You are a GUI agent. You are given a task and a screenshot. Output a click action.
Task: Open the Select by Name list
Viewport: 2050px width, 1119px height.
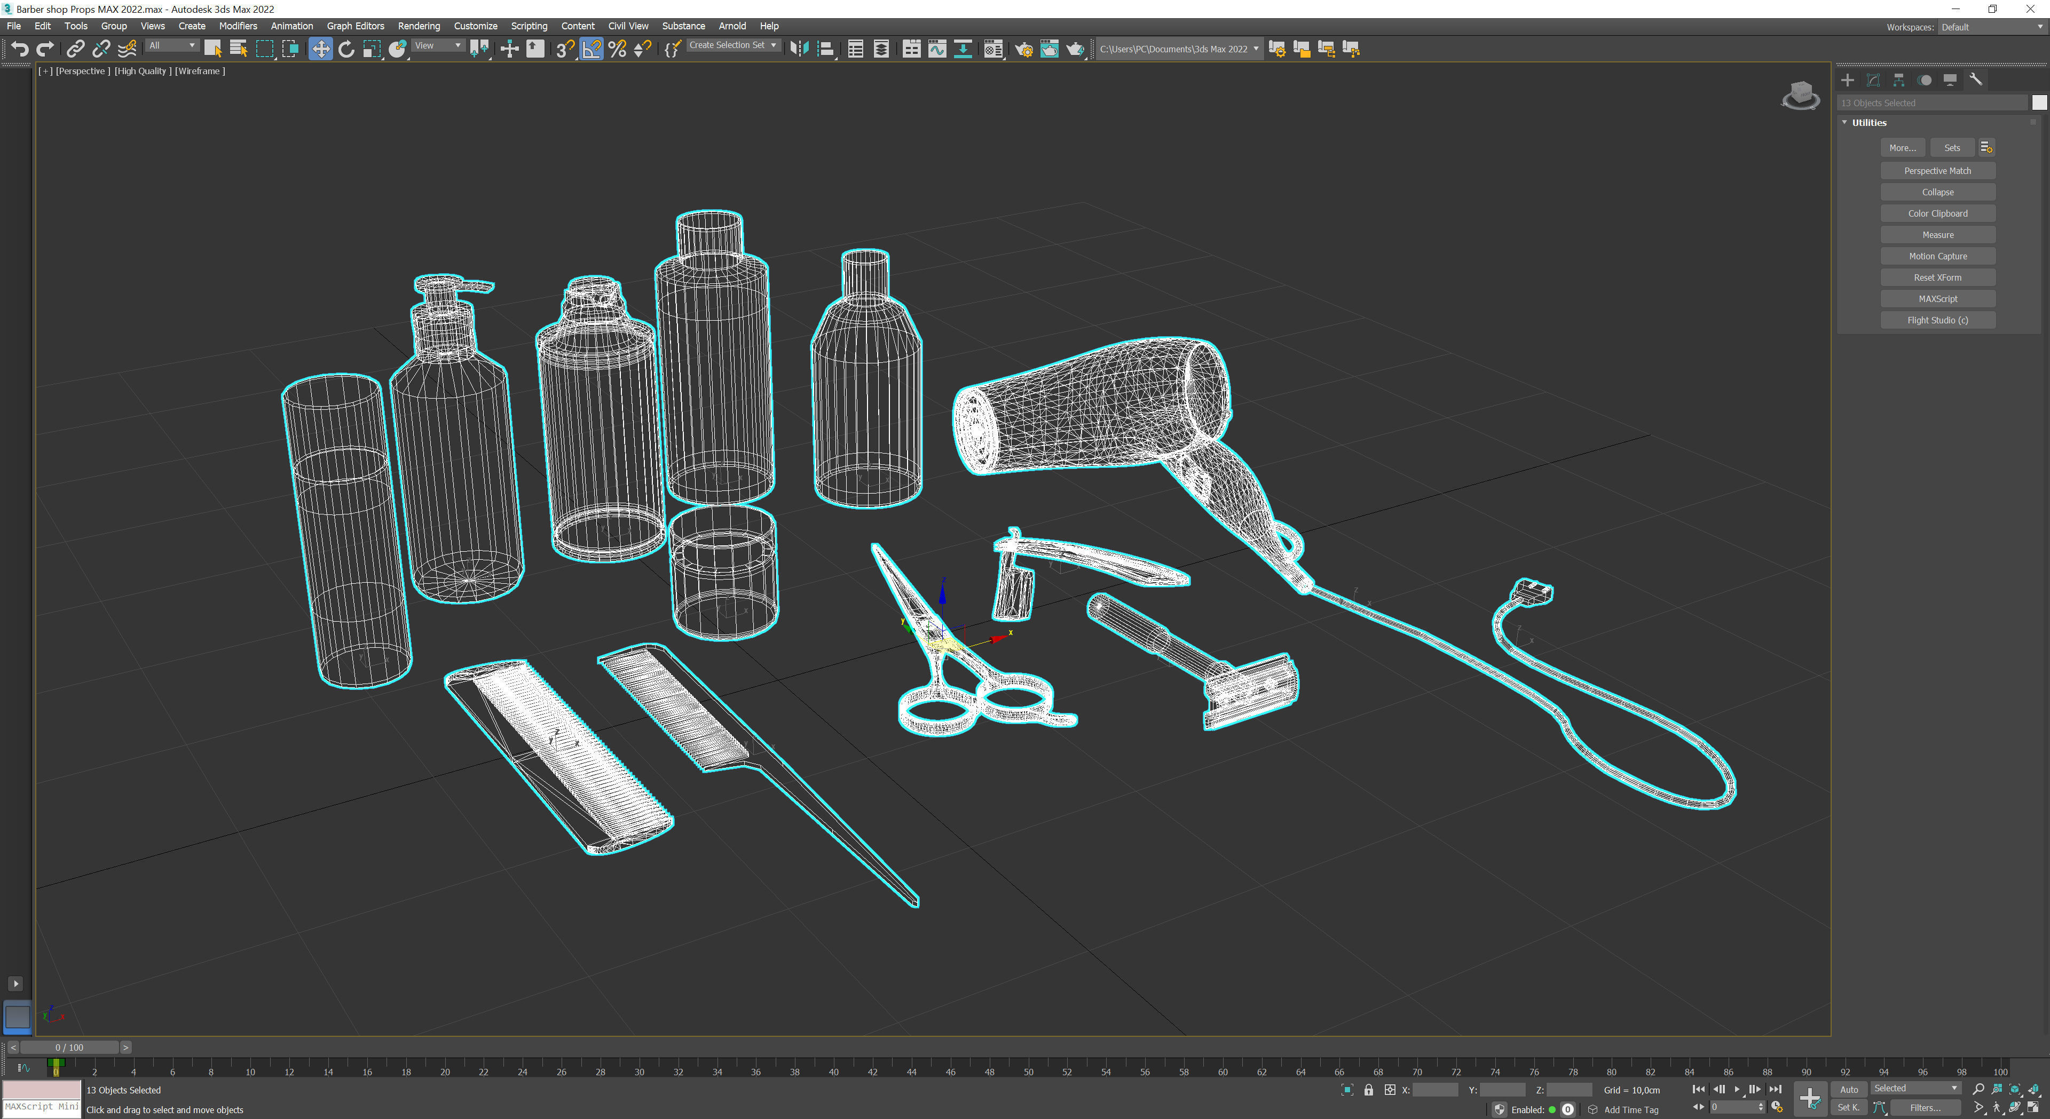pos(238,49)
